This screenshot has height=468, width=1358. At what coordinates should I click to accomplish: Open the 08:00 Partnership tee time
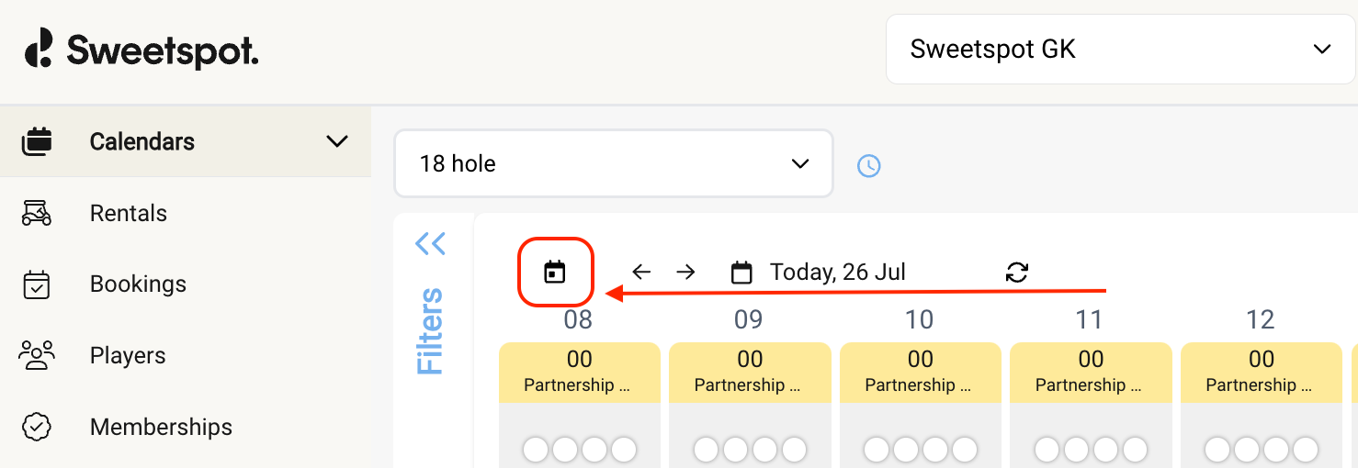coord(580,372)
